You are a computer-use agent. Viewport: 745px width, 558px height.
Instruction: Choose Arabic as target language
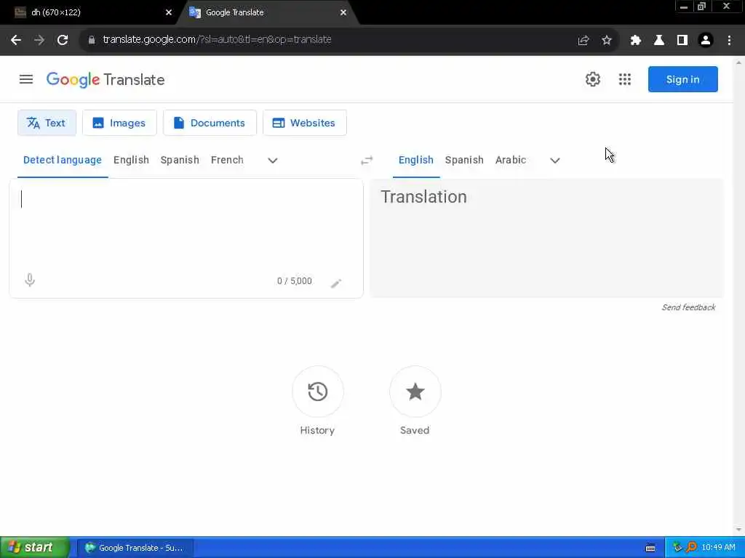pyautogui.click(x=510, y=160)
